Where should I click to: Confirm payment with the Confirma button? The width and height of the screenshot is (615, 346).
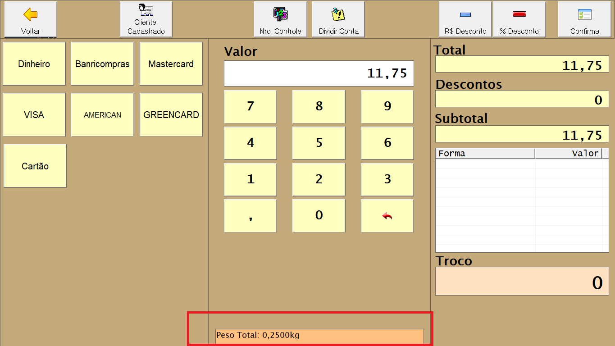point(585,19)
